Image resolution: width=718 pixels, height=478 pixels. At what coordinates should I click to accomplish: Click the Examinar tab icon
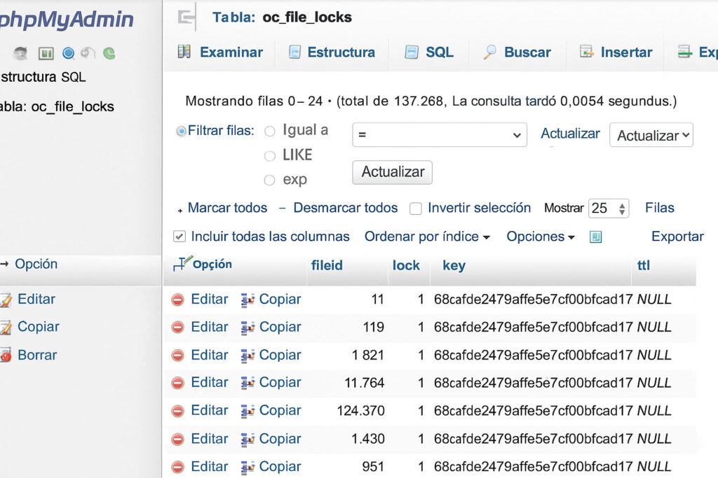(x=184, y=52)
